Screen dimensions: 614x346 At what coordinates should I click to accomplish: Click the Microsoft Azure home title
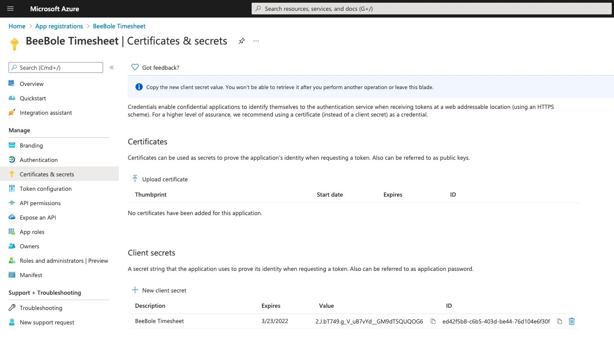pyautogui.click(x=54, y=9)
